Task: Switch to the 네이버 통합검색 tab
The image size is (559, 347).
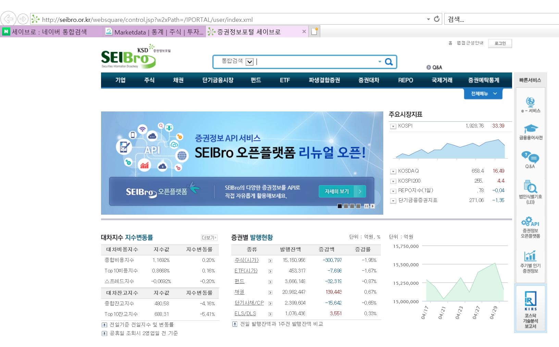Action: [x=52, y=32]
